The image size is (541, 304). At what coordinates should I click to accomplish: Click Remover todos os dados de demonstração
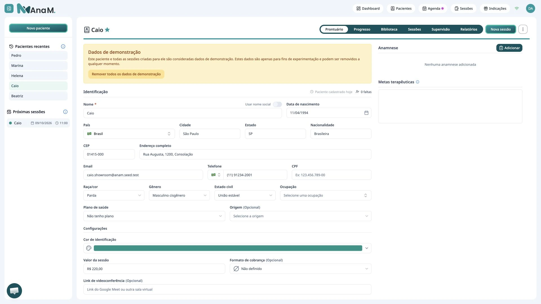126,74
